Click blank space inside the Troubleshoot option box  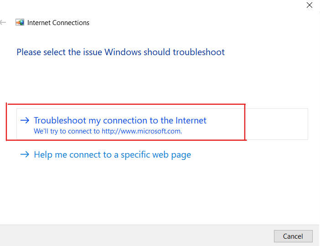coord(264,124)
